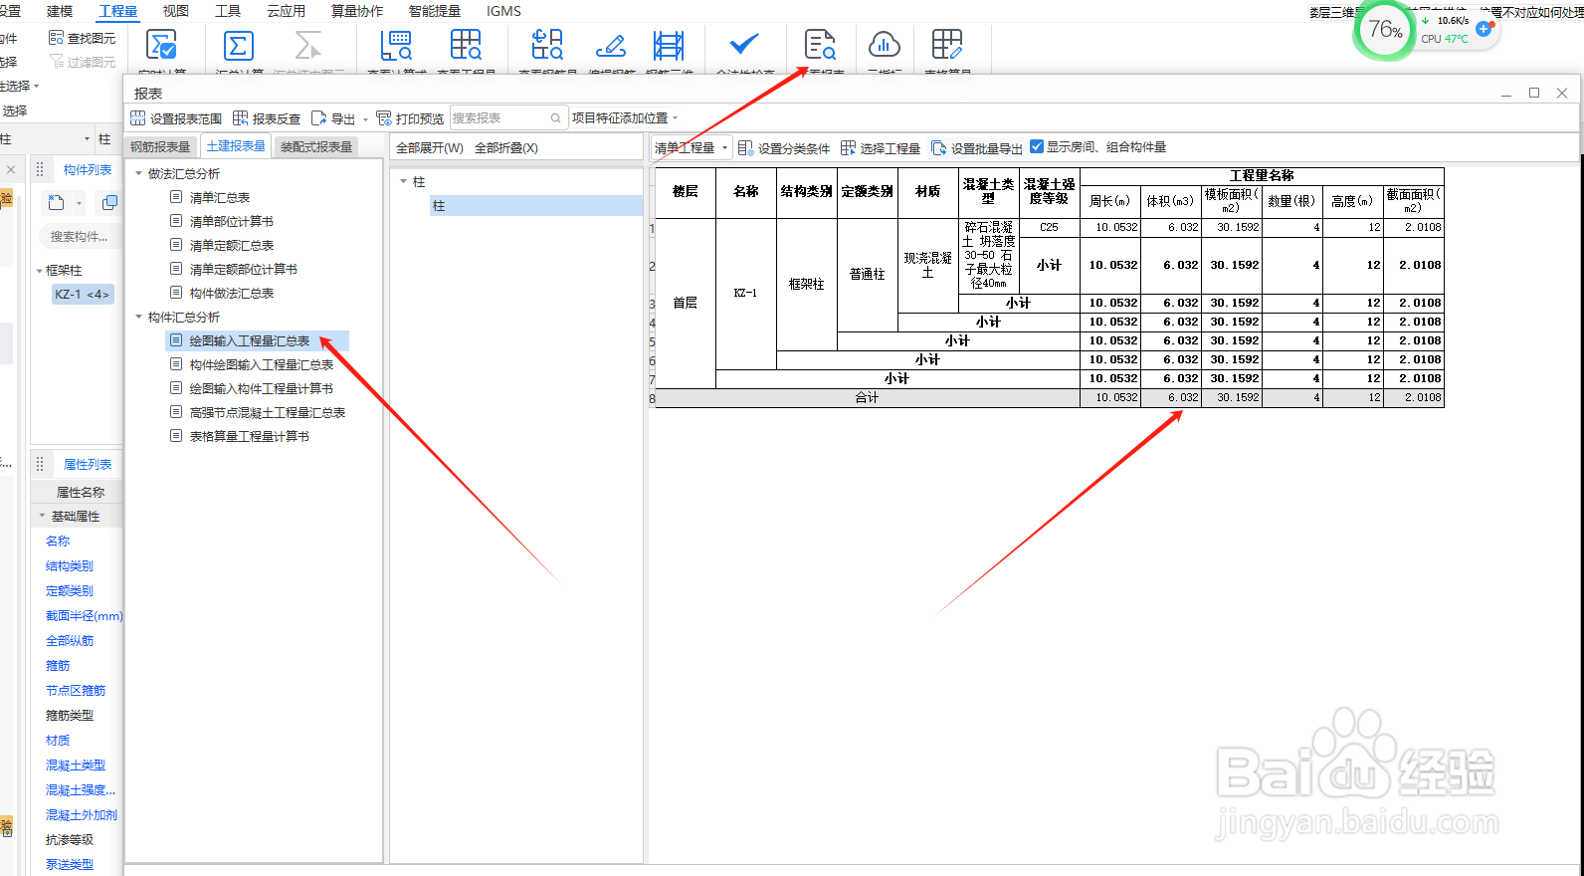This screenshot has height=876, width=1584.
Task: Click the 编辑钢筋 pencil icon
Action: click(610, 46)
